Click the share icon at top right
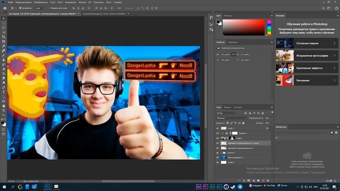This screenshot has height=191, width=340. pyautogui.click(x=337, y=8)
